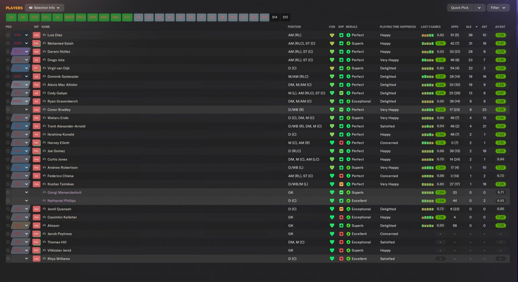Select the S15 substitute slot

285,17
